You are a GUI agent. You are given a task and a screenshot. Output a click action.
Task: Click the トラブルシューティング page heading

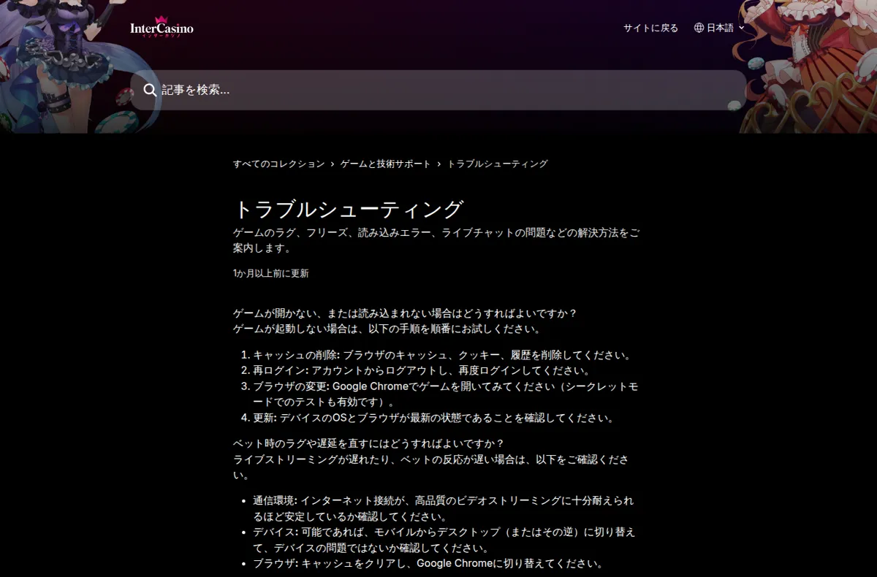(348, 209)
